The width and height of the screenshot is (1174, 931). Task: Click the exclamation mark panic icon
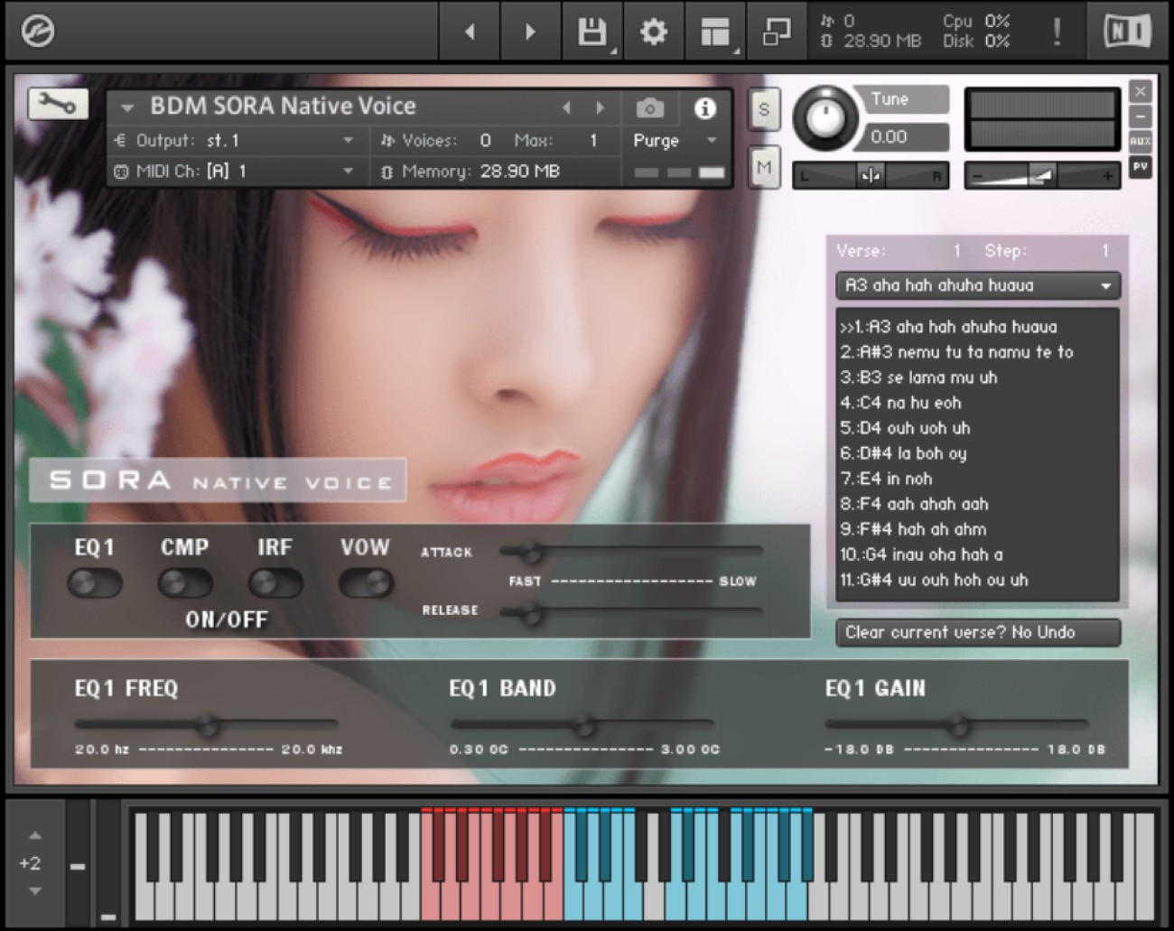pos(1057,32)
